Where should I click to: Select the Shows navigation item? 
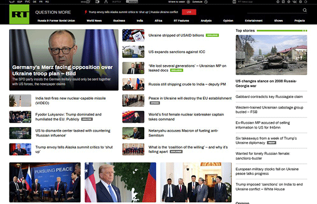click(x=278, y=21)
